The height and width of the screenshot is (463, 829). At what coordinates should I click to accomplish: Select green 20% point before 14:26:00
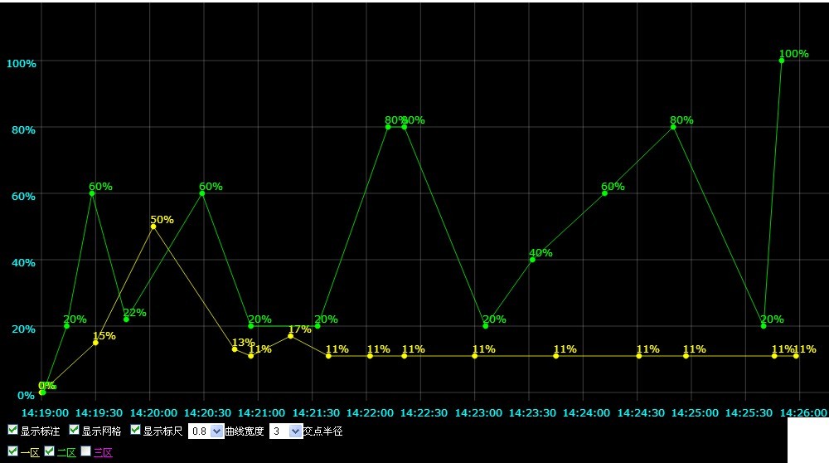tap(764, 326)
